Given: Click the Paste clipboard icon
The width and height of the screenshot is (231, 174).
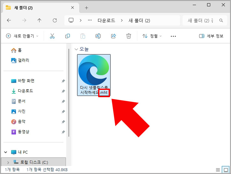Looking at the screenshot, I should click(83, 36).
